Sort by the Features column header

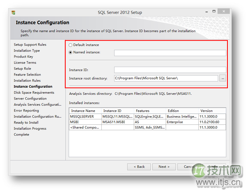[x=150, y=111]
